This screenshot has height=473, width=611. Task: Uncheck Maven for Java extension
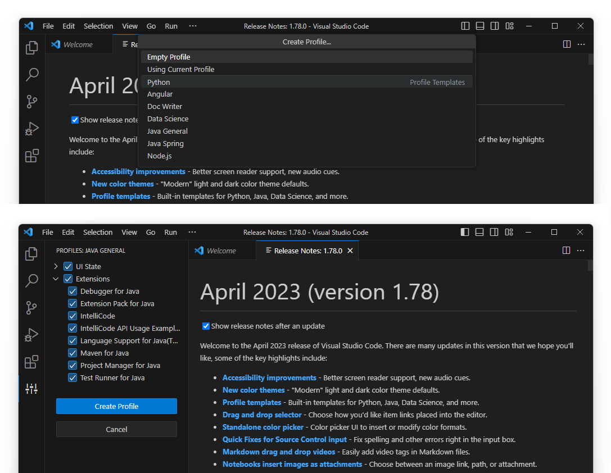[73, 353]
